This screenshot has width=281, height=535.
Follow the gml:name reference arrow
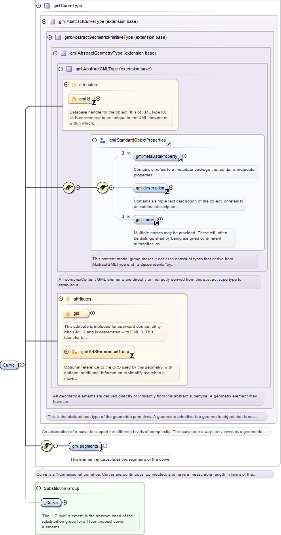156,223
